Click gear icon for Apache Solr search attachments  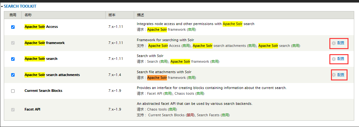(334, 75)
